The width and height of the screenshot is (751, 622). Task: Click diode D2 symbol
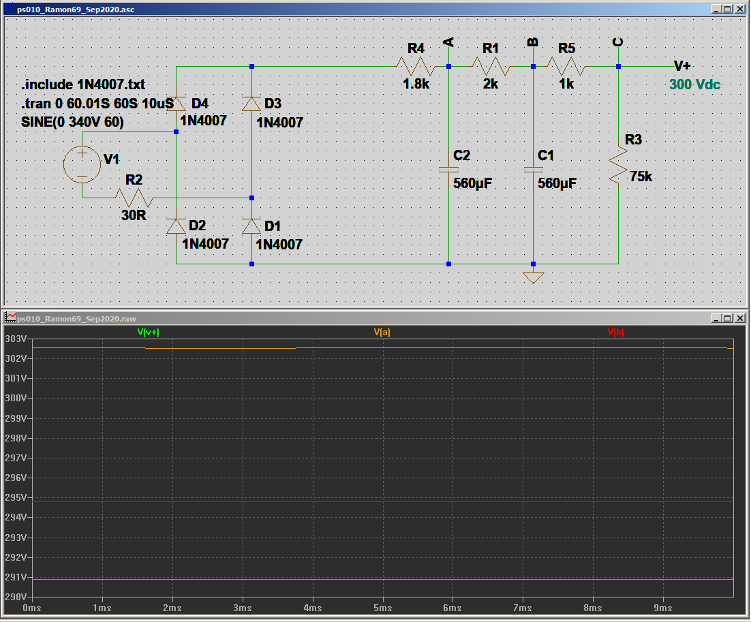[x=177, y=226]
